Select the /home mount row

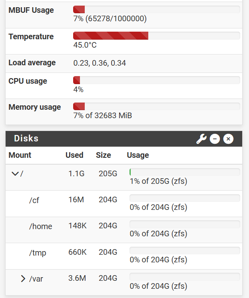coord(124,230)
